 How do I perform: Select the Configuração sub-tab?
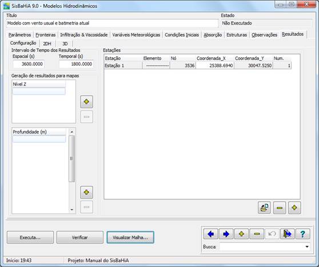click(x=23, y=43)
